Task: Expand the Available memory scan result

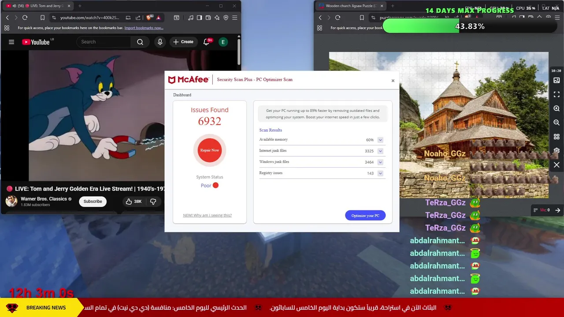Action: [380, 140]
